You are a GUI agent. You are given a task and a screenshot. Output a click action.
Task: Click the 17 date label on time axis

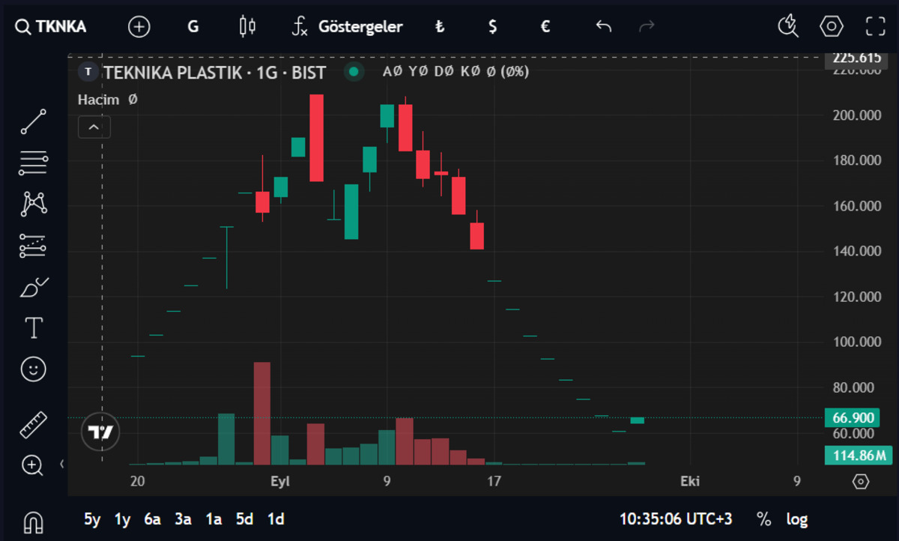493,481
